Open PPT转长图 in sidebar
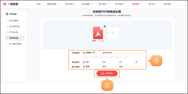The height and width of the screenshot is (94, 188). pyautogui.click(x=14, y=32)
